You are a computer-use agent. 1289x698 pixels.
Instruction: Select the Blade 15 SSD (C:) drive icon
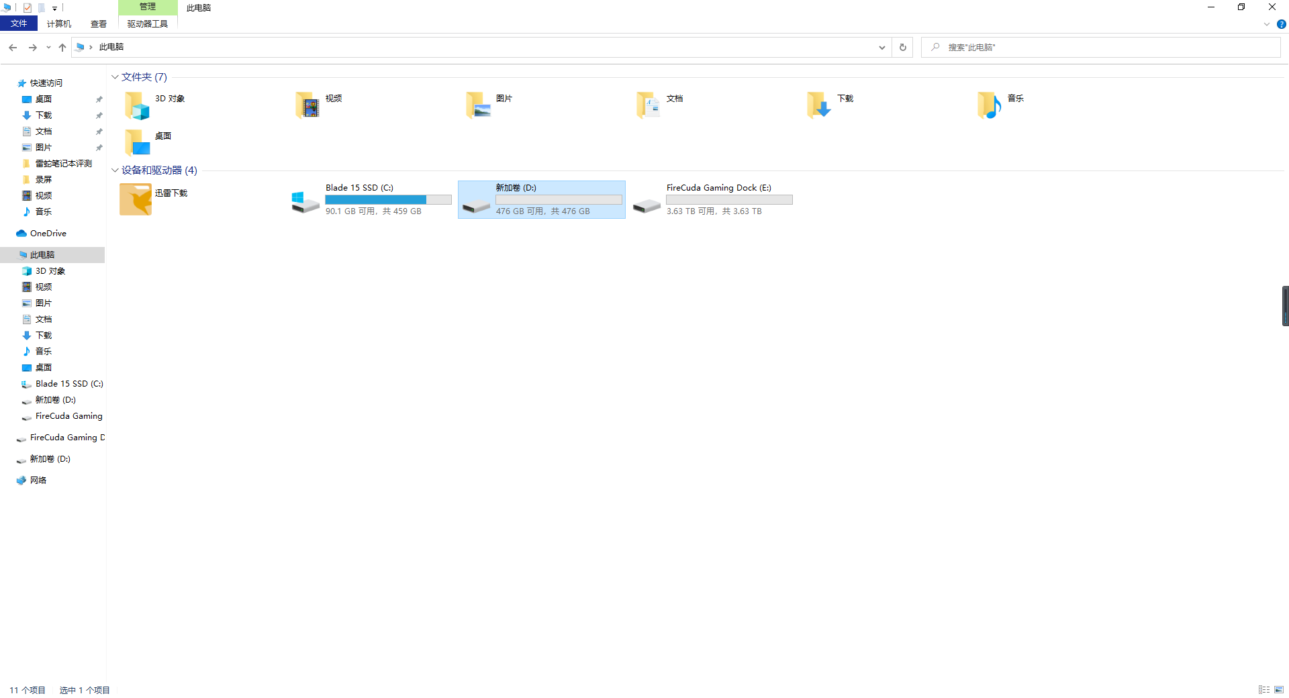(305, 201)
